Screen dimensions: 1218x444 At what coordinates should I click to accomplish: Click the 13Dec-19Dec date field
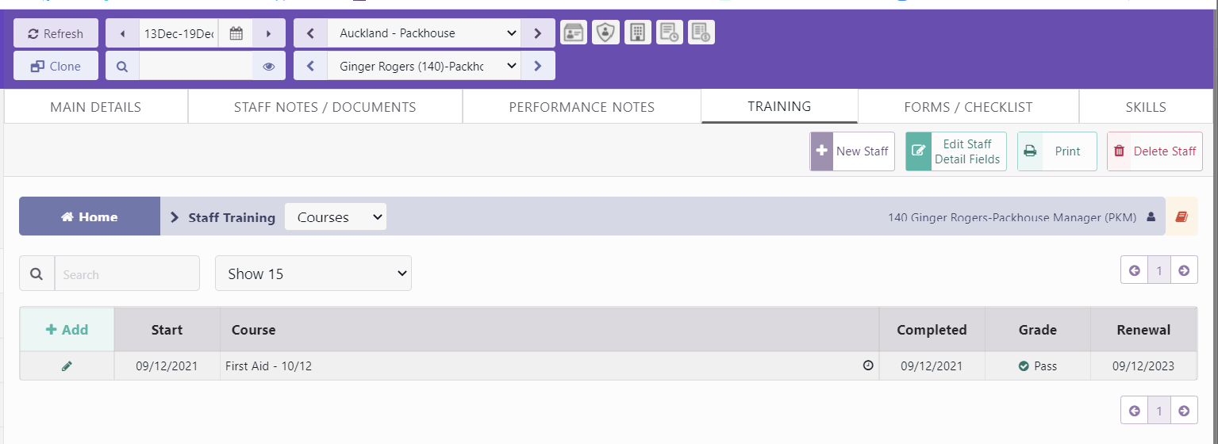coord(179,33)
